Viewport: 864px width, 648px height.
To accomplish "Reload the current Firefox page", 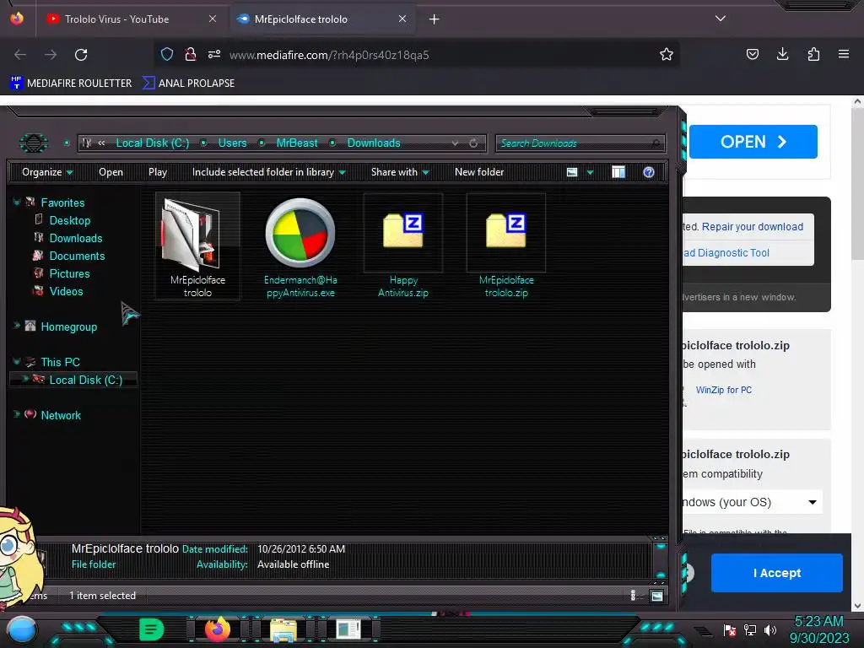I will [81, 55].
